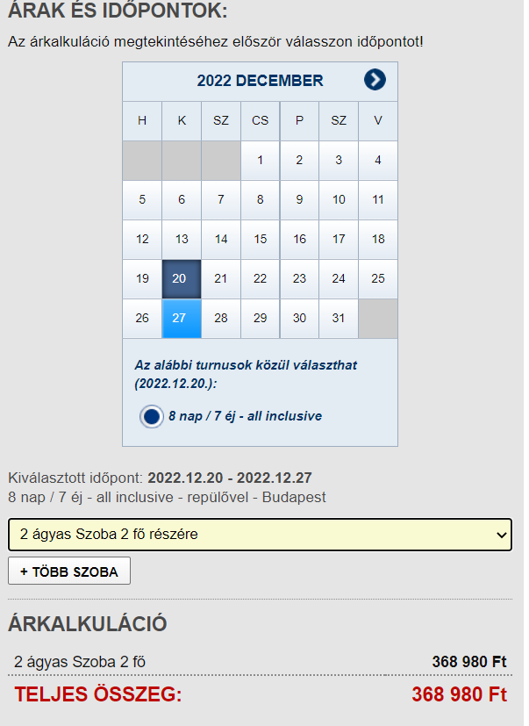Screen dimensions: 529x726
Task: Click December 31 in the calendar
Action: click(x=339, y=318)
